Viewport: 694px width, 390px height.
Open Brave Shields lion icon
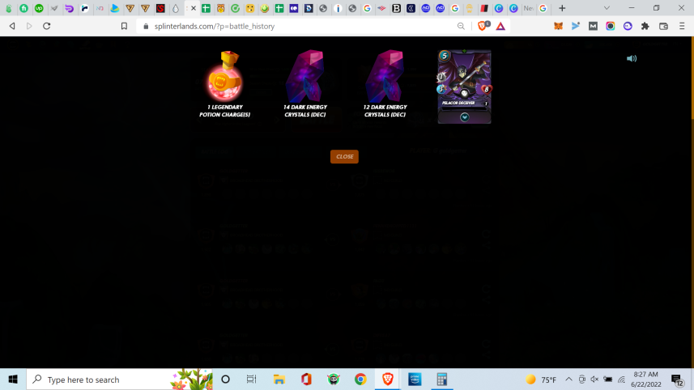point(483,26)
